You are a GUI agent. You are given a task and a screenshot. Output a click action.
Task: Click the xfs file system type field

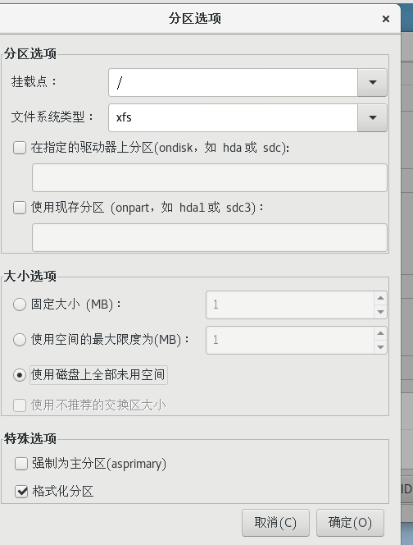point(234,117)
